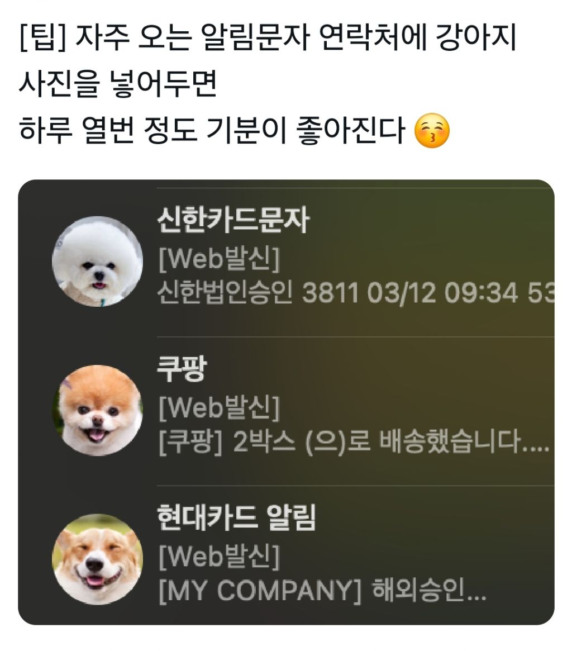The width and height of the screenshot is (572, 651).
Task: Open the 2박스 배송했습니다 message preview
Action: tap(354, 441)
